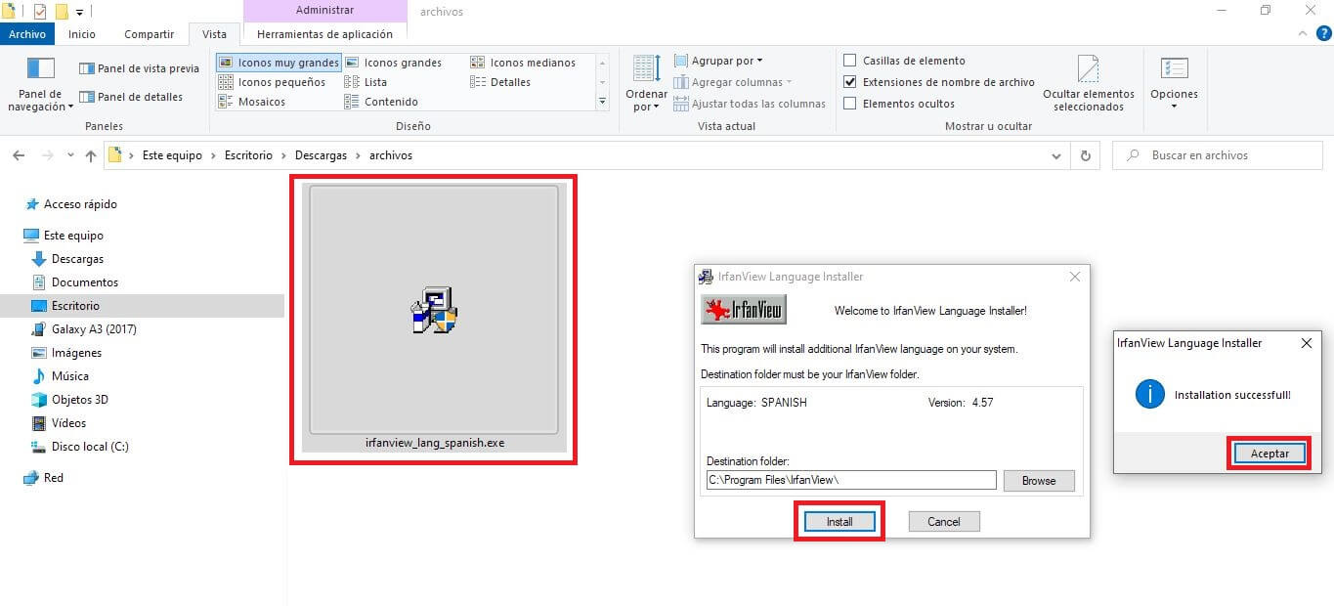Select Escritorio in navigation pane

75,306
